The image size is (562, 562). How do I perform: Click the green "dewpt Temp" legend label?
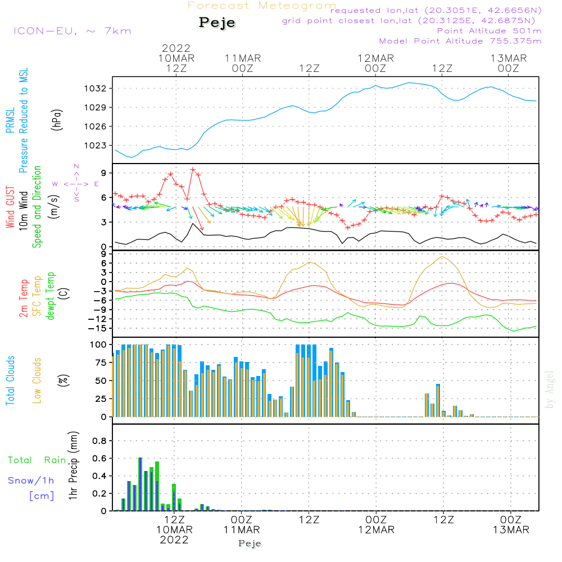point(50,296)
